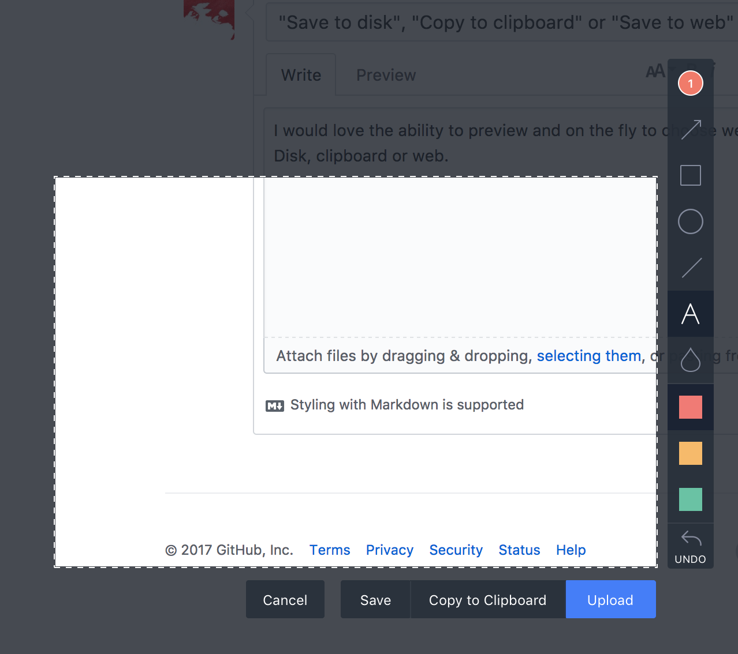
Task: Cancel the screenshot capture
Action: pos(285,599)
